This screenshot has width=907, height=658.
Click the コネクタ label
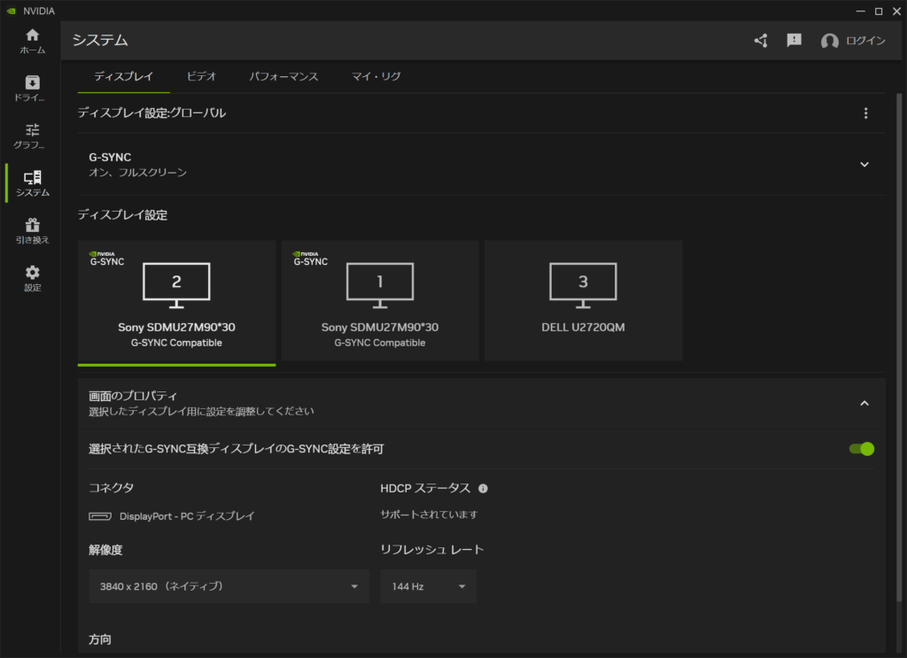tap(111, 488)
